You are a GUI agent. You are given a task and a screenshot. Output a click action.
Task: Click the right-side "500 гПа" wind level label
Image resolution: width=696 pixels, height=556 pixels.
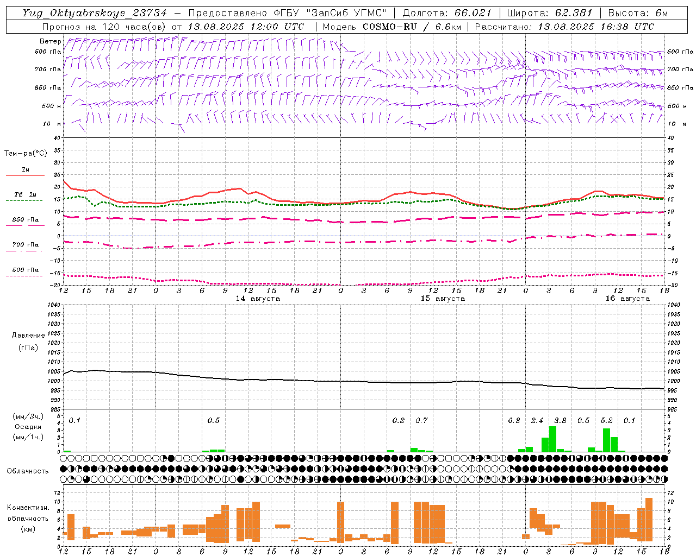(x=680, y=52)
